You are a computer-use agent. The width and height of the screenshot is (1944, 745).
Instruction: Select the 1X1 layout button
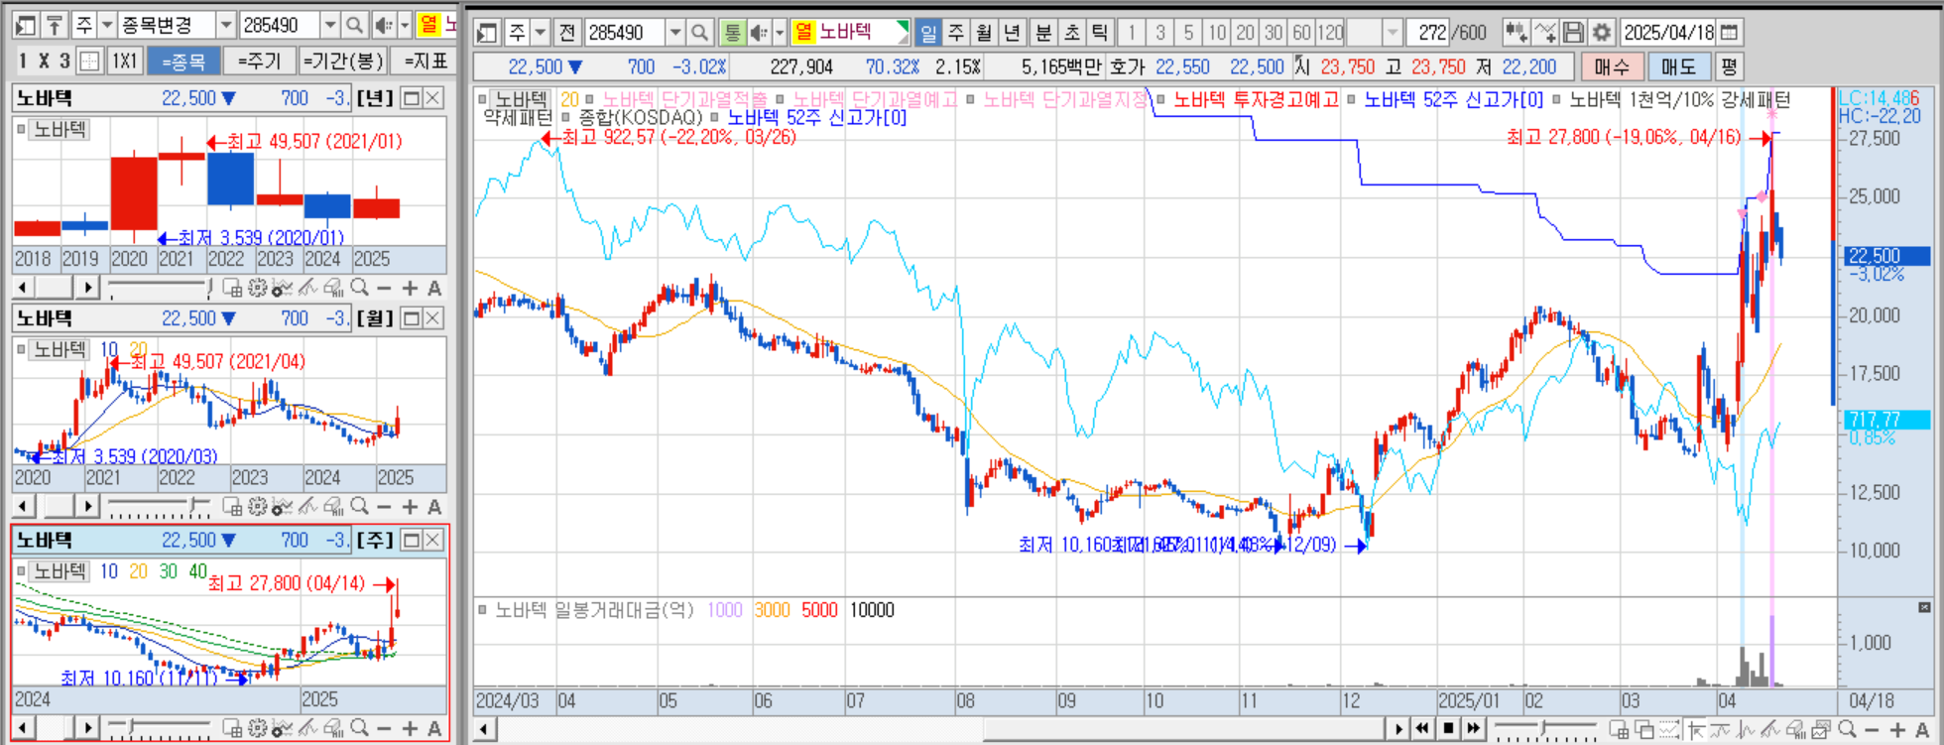124,61
